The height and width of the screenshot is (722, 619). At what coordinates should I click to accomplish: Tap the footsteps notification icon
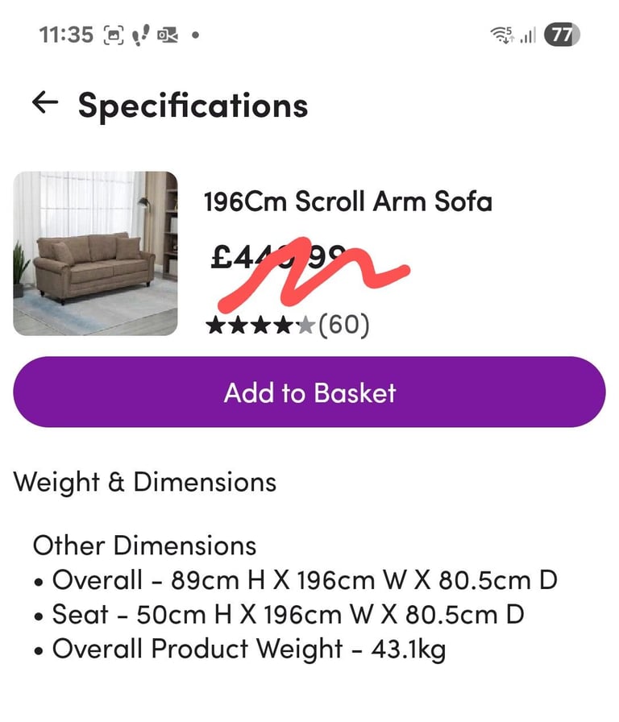(x=140, y=35)
